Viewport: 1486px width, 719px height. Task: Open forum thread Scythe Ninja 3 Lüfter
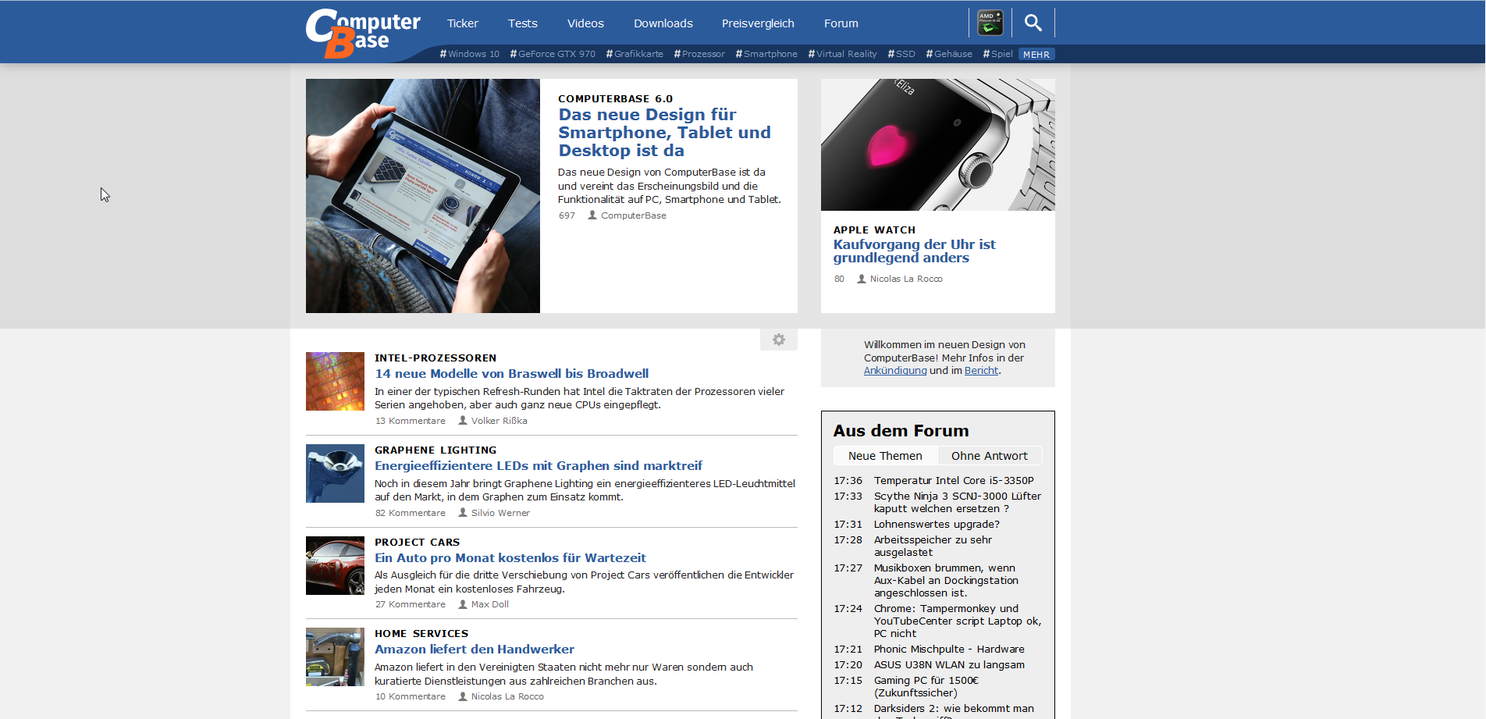coord(958,502)
